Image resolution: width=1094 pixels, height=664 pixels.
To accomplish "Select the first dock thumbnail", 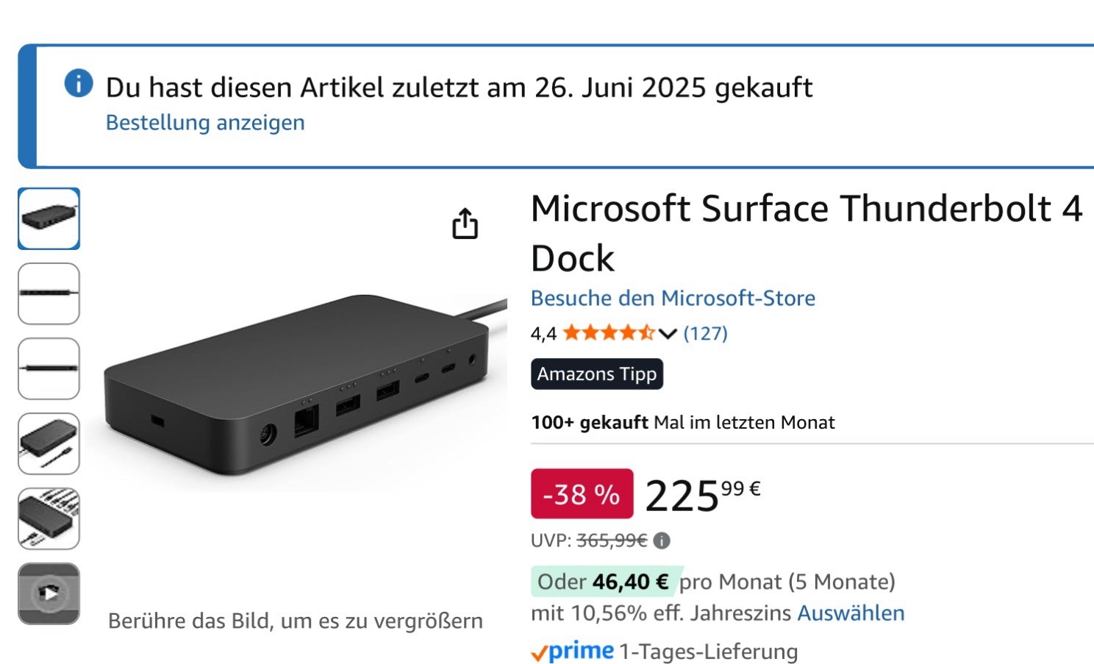I will point(49,218).
